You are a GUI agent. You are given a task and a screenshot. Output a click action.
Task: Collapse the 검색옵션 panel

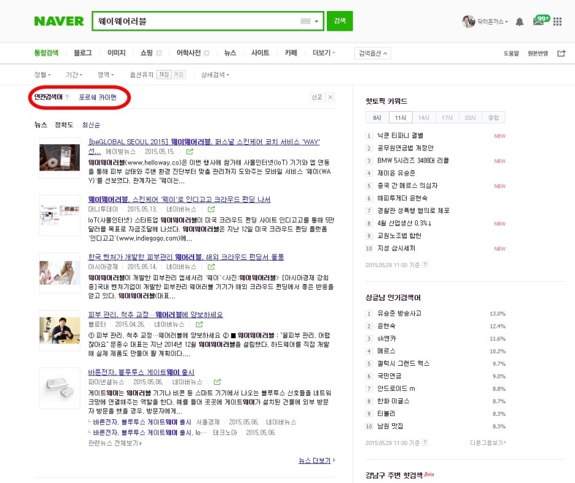point(372,53)
